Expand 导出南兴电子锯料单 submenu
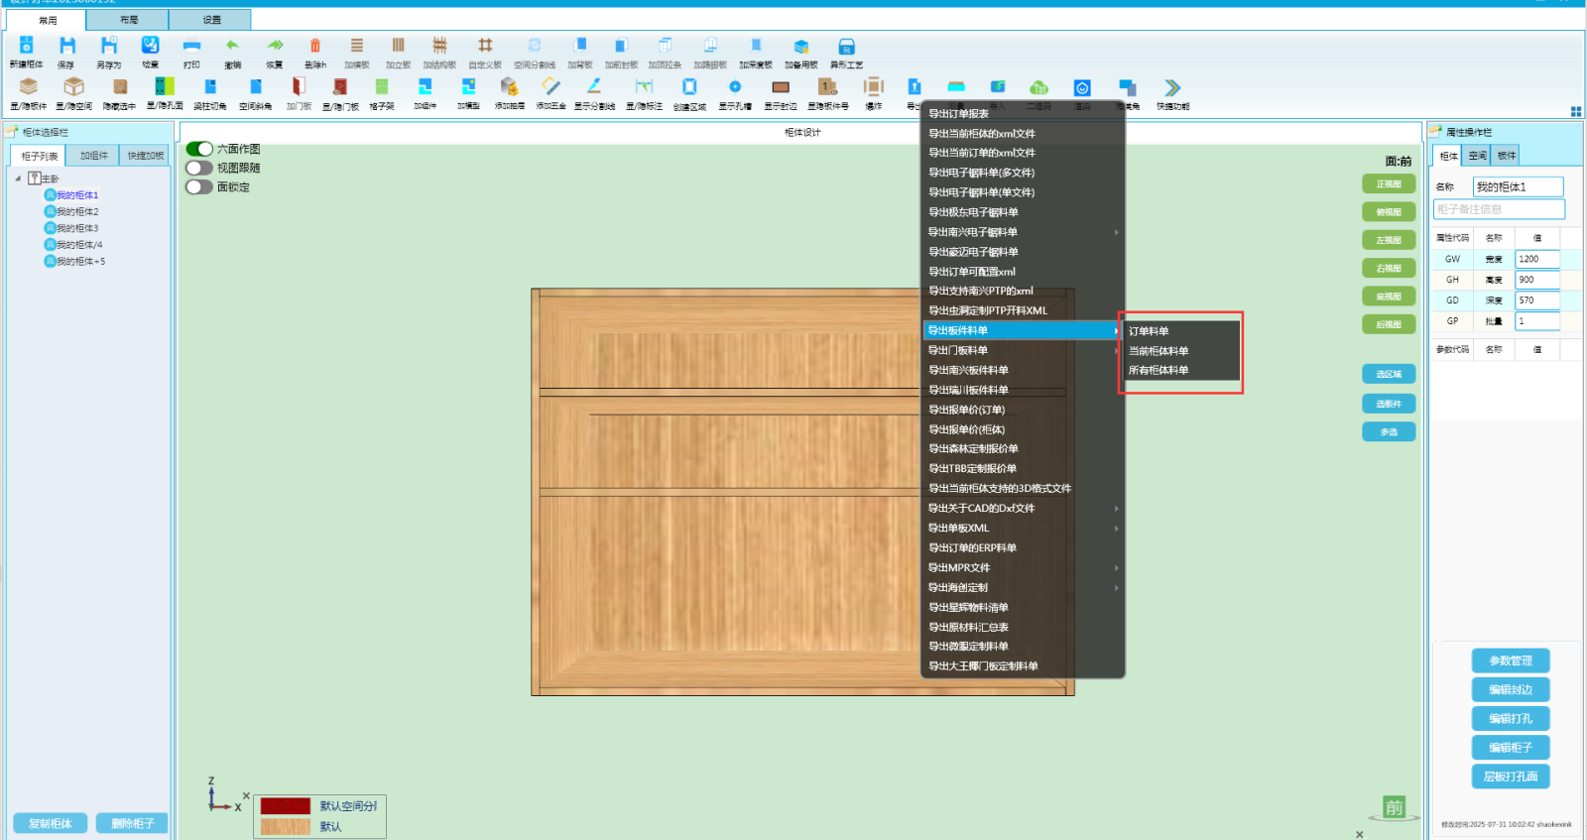The width and height of the screenshot is (1587, 840). pos(1023,232)
